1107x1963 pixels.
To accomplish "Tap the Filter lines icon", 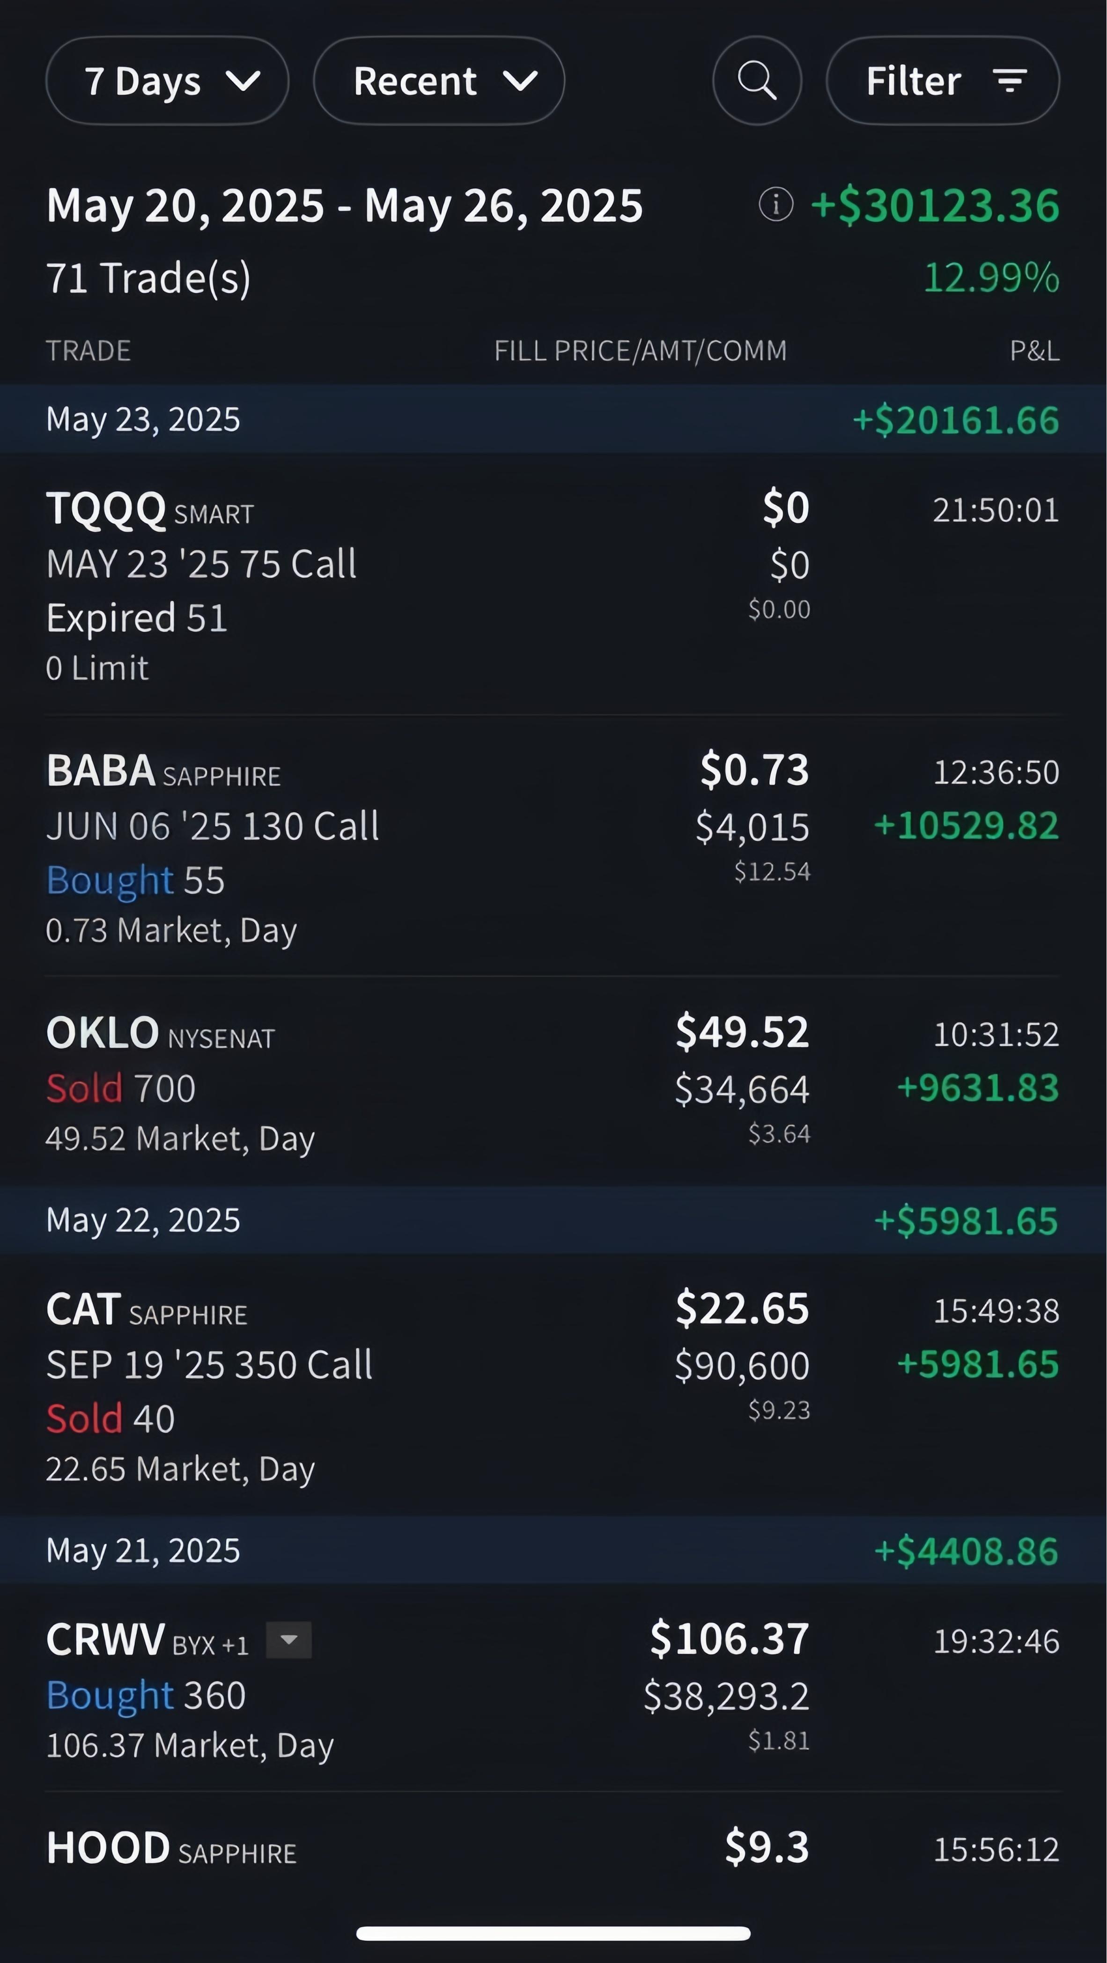I will [1010, 81].
